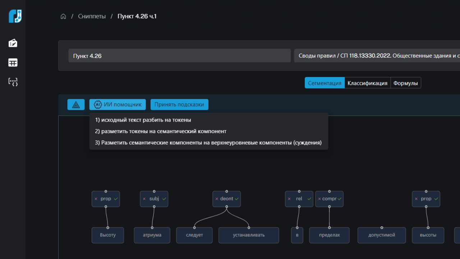
Task: Click the app logo in the sidebar
Action: 15,17
